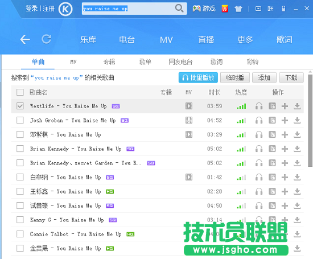
Task: Switch to the 彩铃 results tab
Action: 253,62
